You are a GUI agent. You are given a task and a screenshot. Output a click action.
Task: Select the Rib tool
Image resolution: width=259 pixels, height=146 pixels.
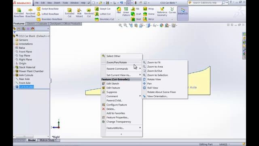click(x=135, y=9)
